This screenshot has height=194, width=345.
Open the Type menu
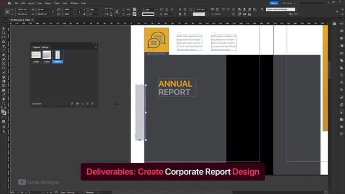coord(39,3)
